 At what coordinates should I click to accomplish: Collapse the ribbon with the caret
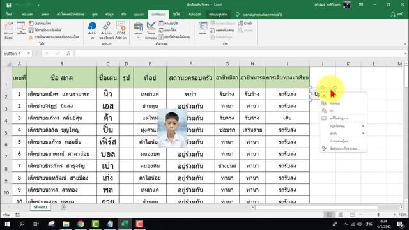click(x=405, y=44)
